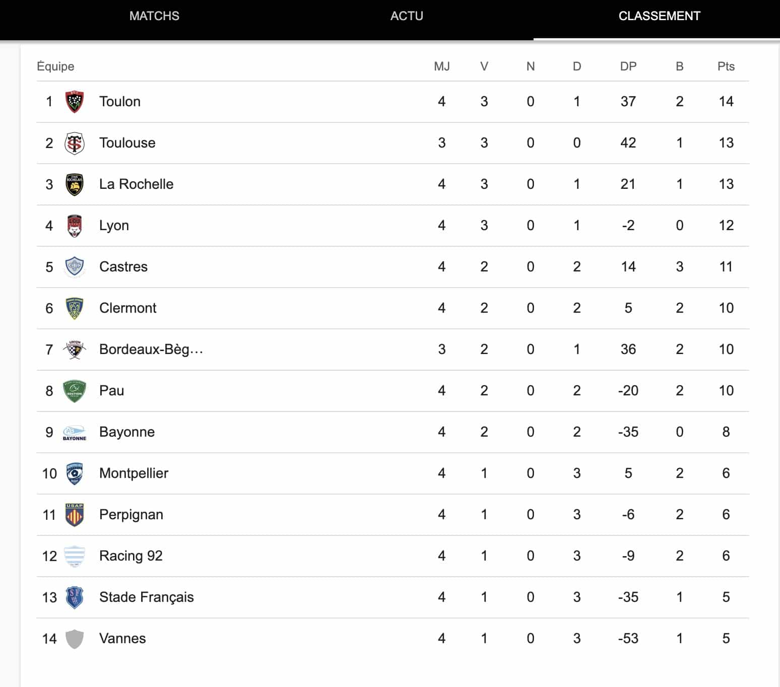This screenshot has width=780, height=687.
Task: Select the Lyon club logo
Action: [75, 226]
